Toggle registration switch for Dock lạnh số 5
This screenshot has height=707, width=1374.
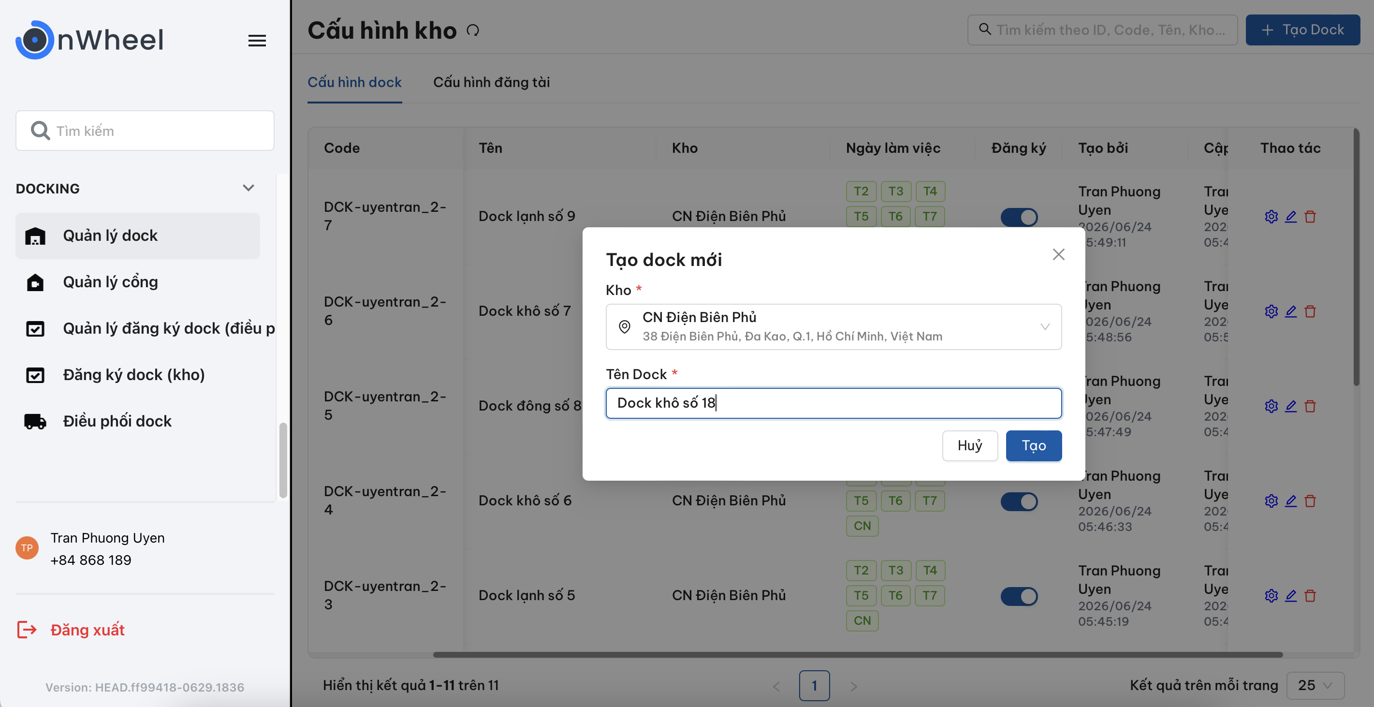pyautogui.click(x=1019, y=597)
